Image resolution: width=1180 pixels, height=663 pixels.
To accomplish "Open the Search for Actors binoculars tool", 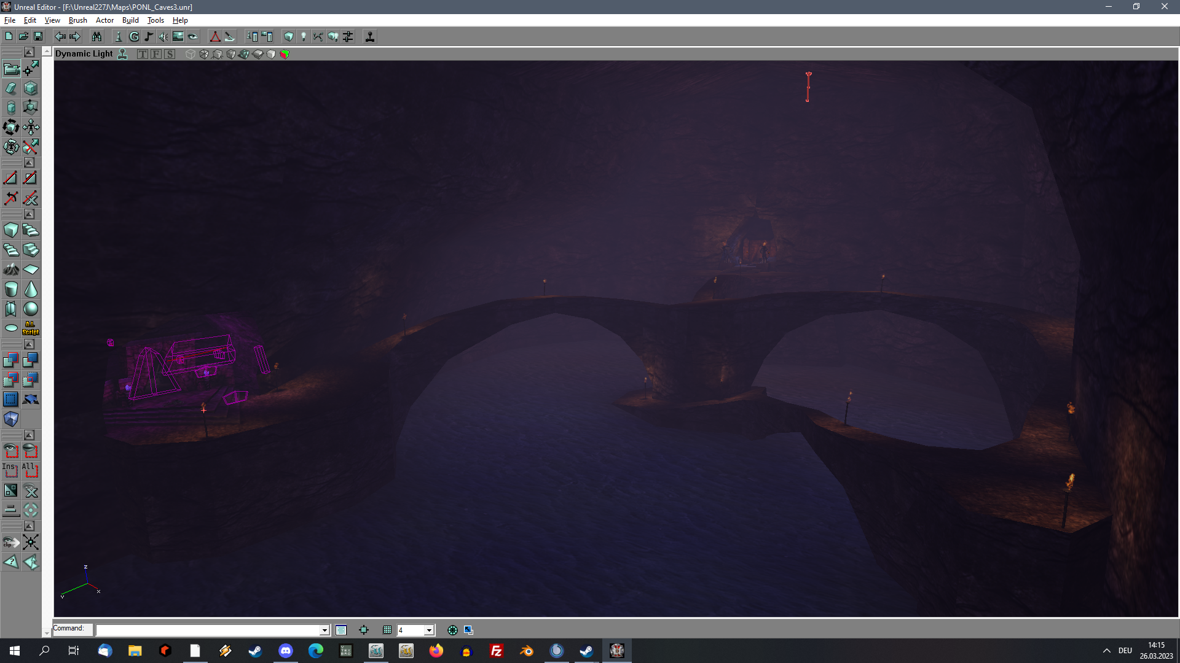I will (x=96, y=37).
